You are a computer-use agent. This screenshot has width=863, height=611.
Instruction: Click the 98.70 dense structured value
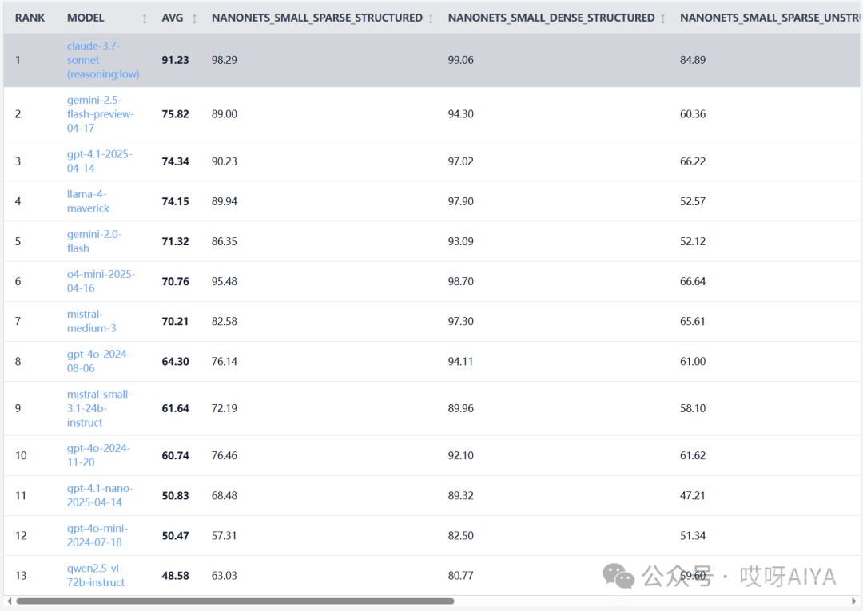click(x=461, y=281)
